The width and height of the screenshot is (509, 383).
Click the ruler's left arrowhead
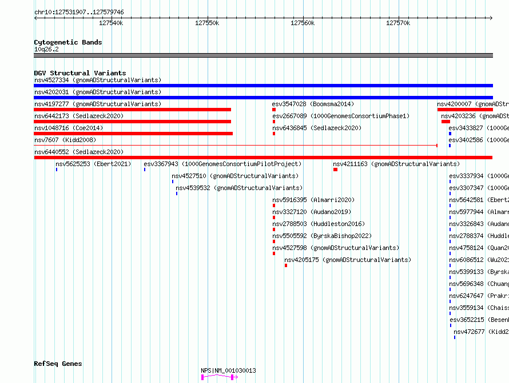click(x=35, y=18)
